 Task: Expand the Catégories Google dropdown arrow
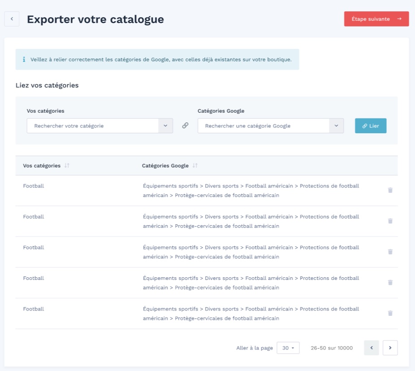(337, 126)
